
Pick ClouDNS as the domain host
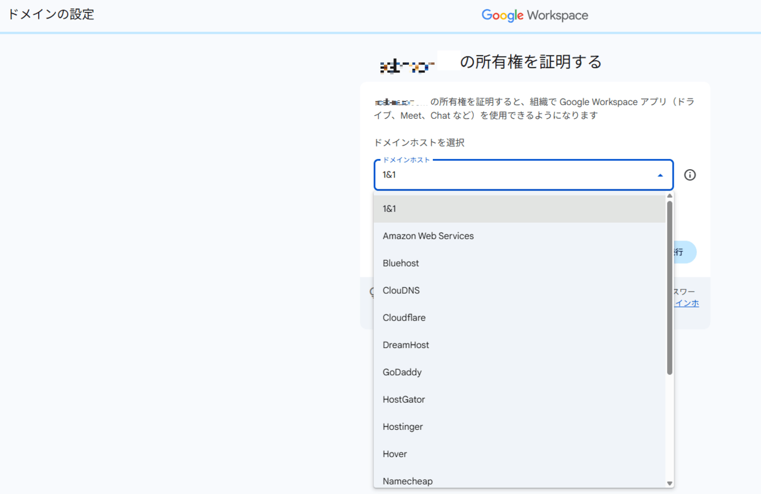520,291
